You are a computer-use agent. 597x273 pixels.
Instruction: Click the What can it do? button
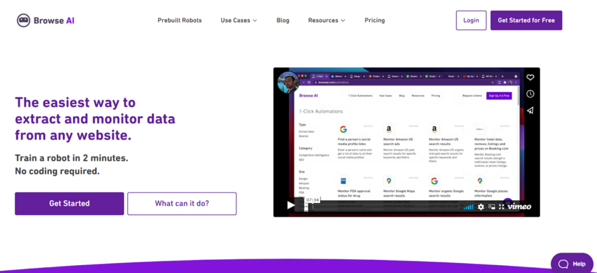182,203
